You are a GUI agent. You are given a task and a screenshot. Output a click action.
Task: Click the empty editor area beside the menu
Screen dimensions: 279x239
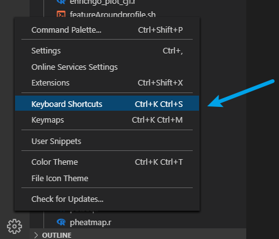263,147
